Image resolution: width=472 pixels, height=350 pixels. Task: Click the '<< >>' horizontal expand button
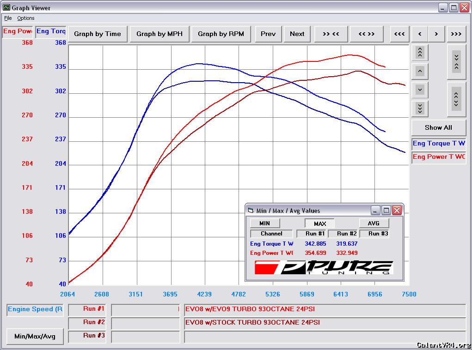(366, 34)
